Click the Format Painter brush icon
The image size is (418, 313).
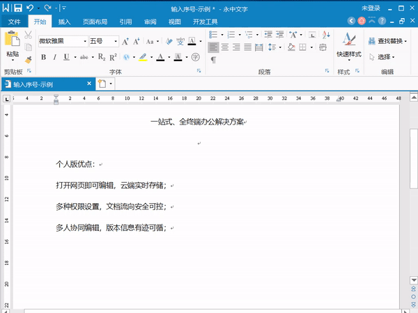(x=29, y=60)
